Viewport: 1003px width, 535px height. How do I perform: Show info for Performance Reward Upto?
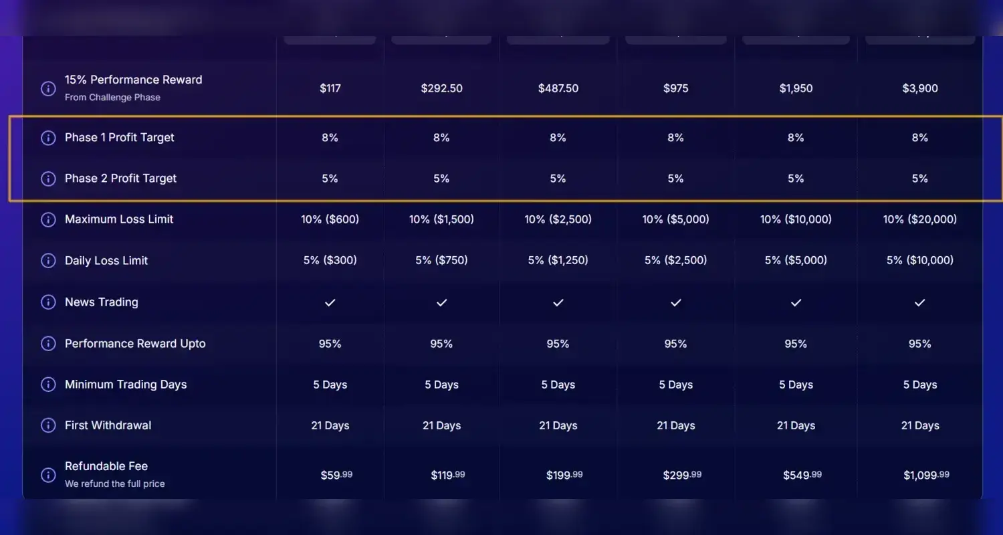point(48,344)
